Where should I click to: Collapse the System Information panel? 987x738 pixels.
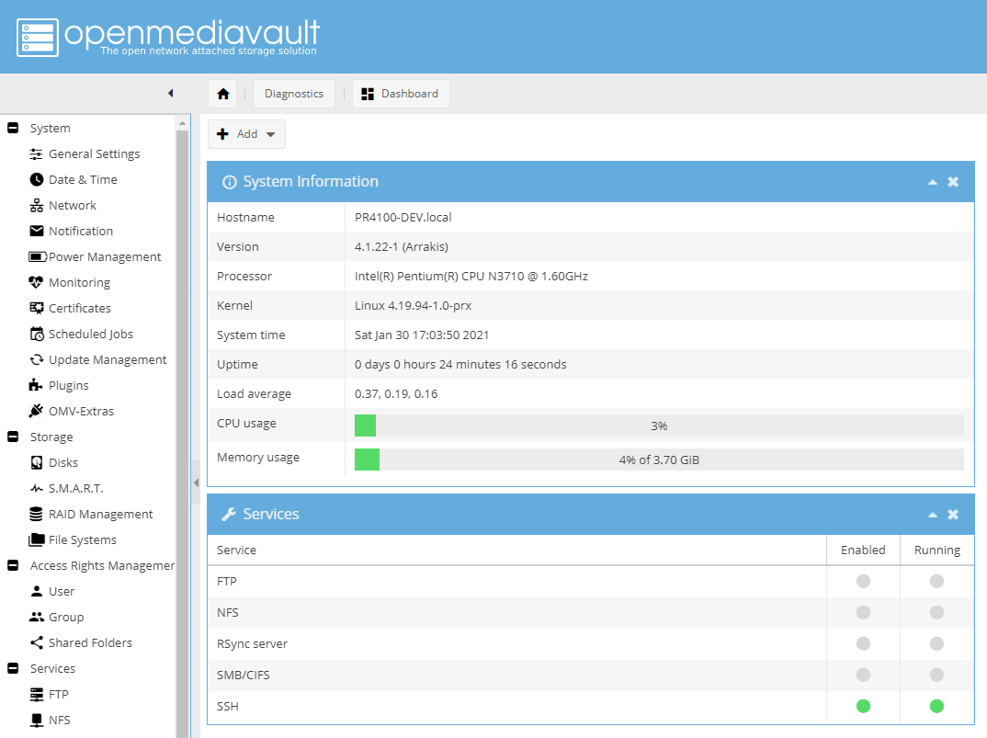click(x=932, y=181)
